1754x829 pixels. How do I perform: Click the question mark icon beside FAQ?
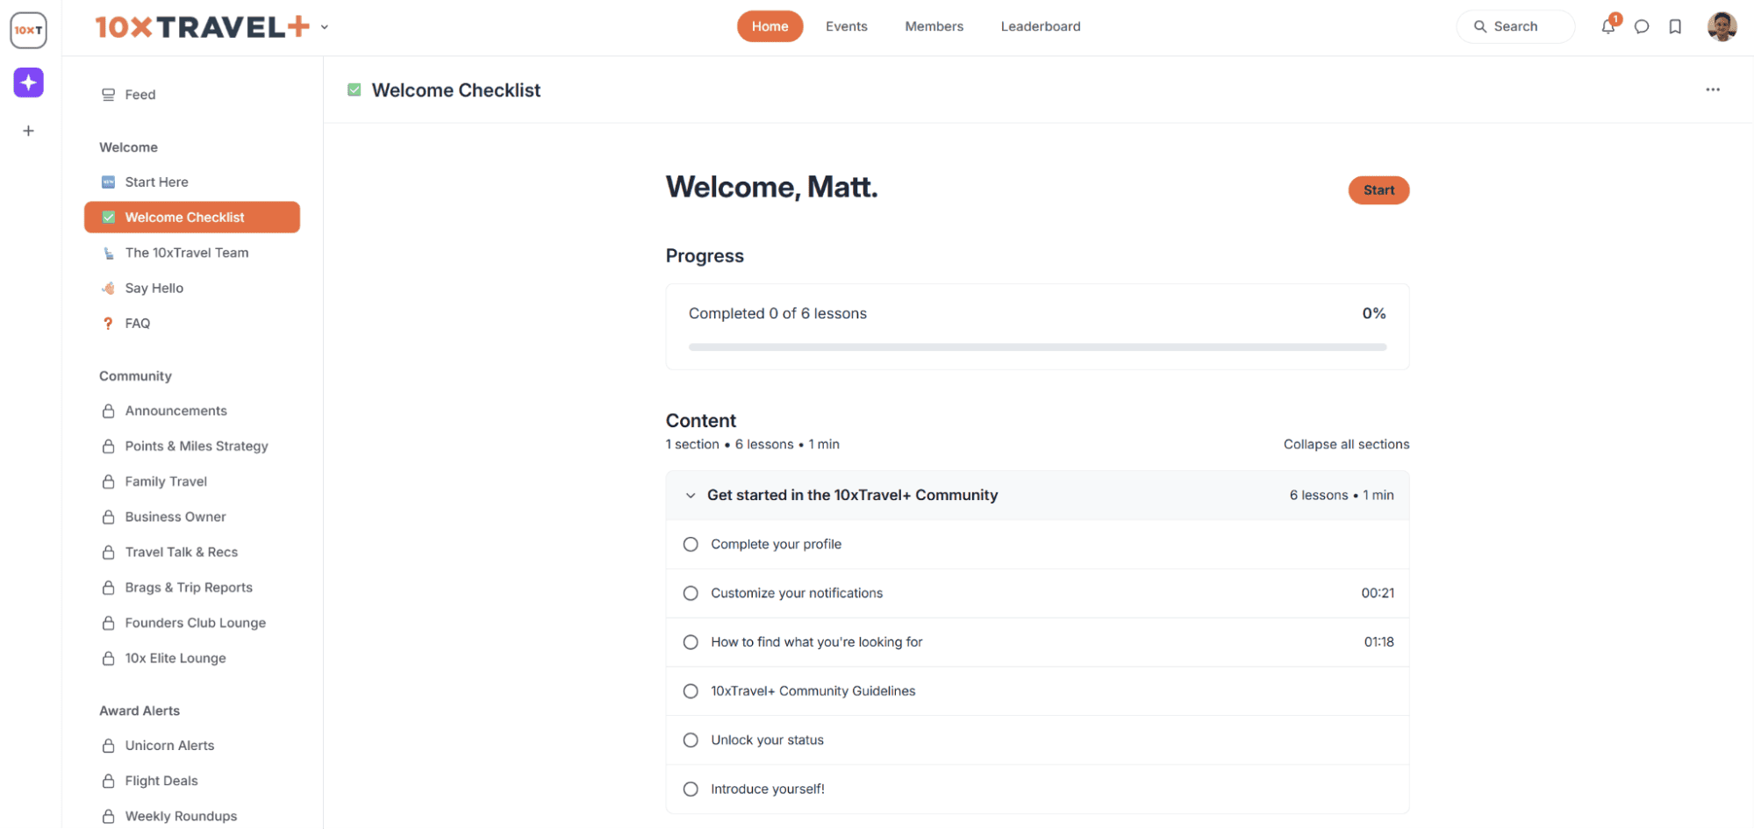[108, 324]
